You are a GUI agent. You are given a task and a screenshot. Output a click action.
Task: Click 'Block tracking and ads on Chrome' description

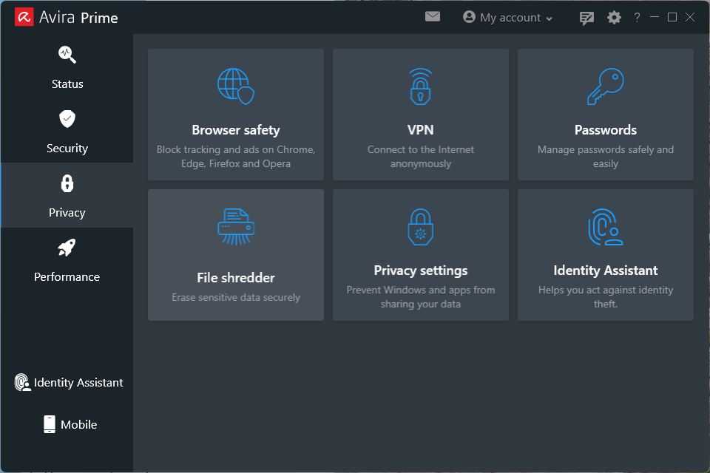(x=236, y=156)
